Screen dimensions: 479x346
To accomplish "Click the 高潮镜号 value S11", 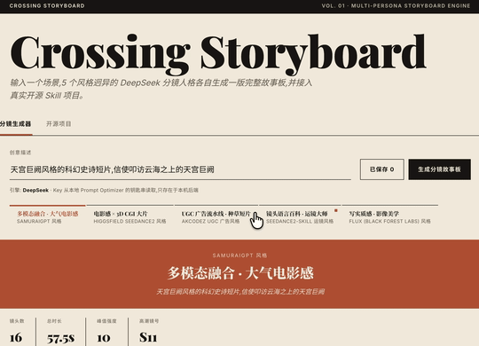I will tap(148, 337).
